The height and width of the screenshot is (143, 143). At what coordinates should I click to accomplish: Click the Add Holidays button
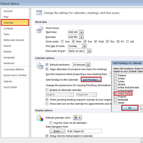point(91,80)
